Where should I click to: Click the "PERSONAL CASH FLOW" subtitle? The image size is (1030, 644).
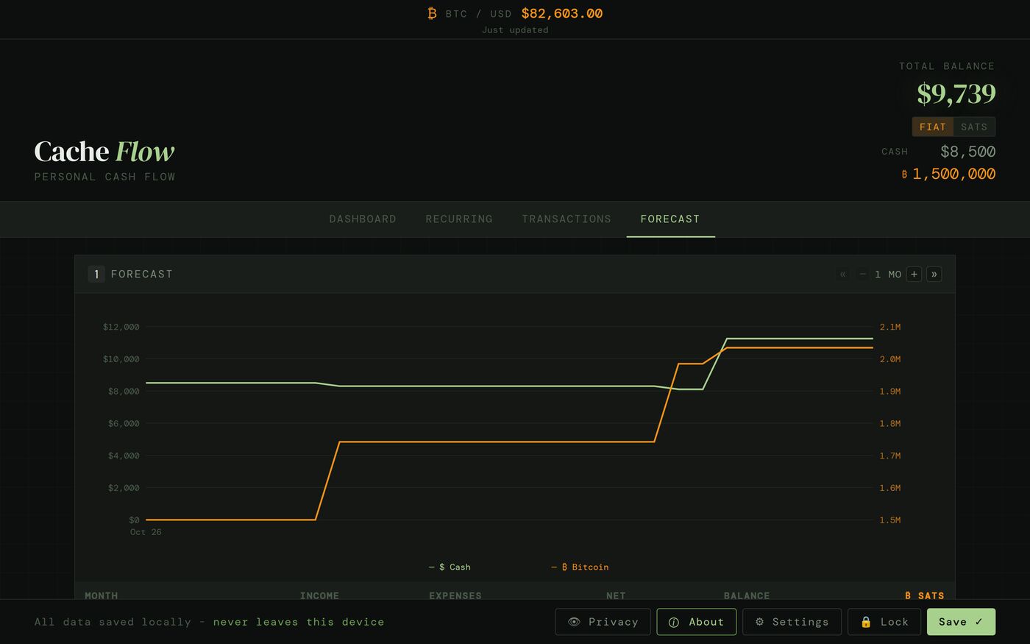click(105, 177)
